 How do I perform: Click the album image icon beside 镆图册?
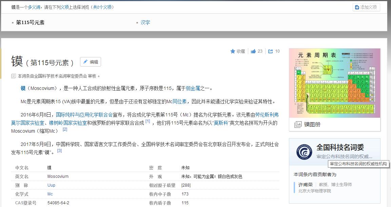(x=297, y=125)
